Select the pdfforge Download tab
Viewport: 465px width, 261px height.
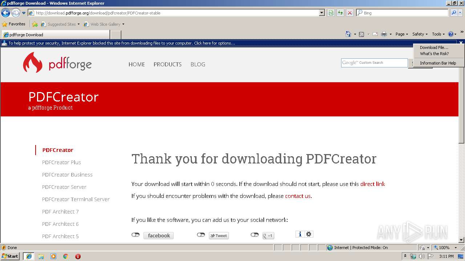point(55,34)
